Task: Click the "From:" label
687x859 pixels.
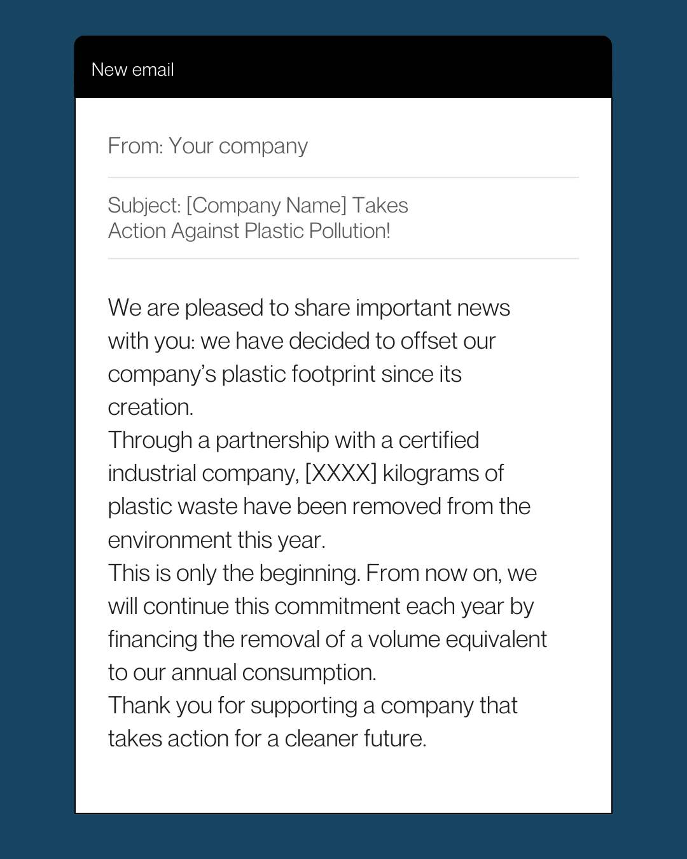Action: pos(135,146)
